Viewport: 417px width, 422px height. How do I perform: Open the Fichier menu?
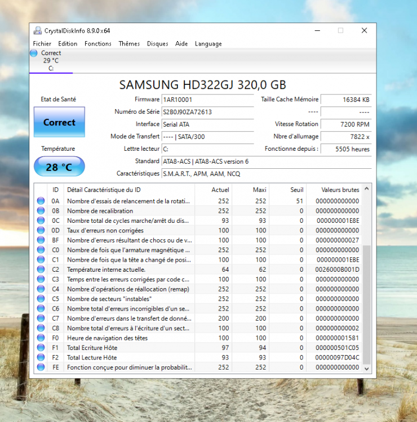pyautogui.click(x=42, y=43)
